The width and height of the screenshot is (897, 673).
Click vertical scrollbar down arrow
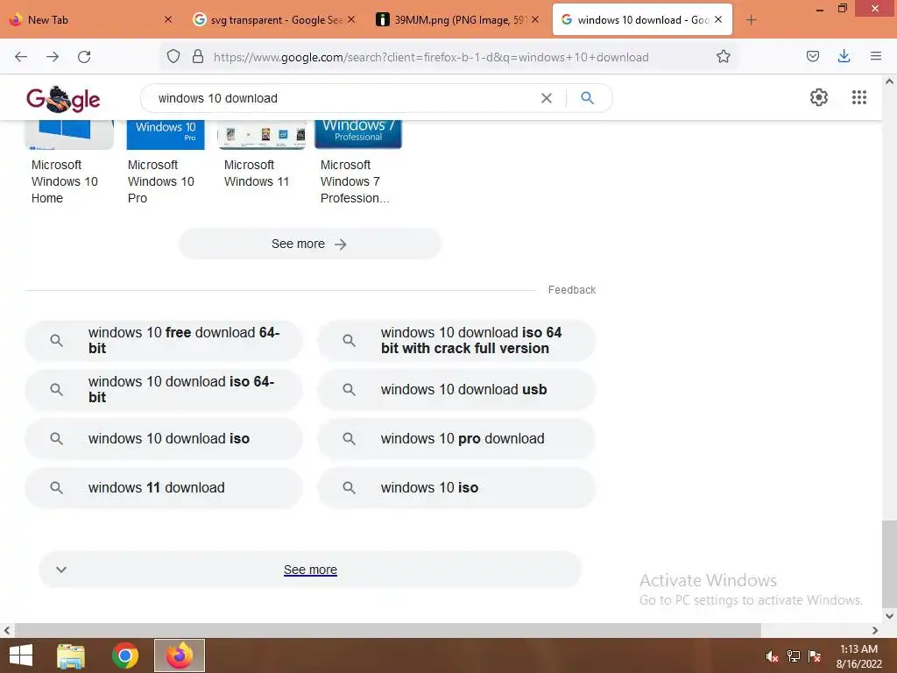[x=889, y=616]
